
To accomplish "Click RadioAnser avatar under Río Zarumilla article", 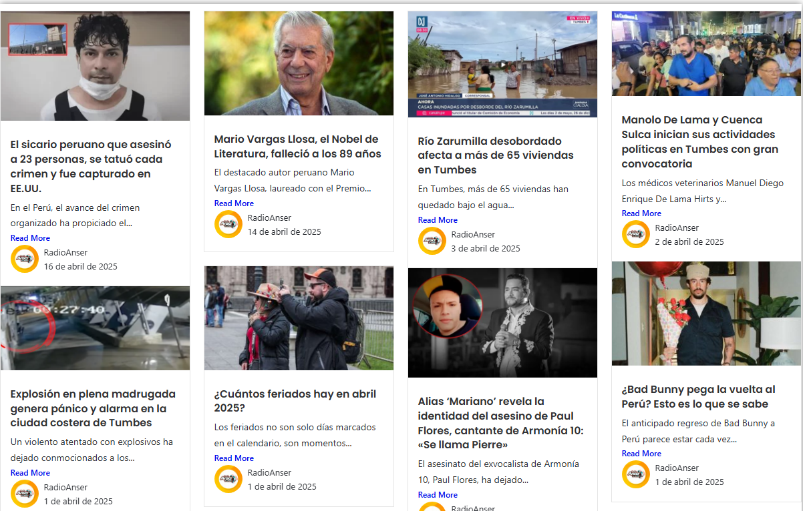I will tap(432, 241).
